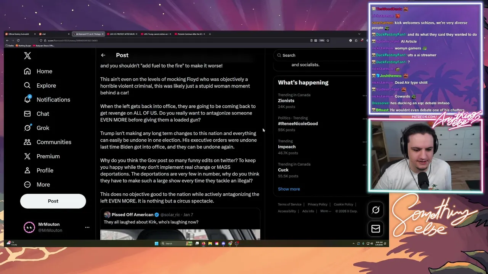
Task: Open the Windows Start menu
Action: (156, 244)
